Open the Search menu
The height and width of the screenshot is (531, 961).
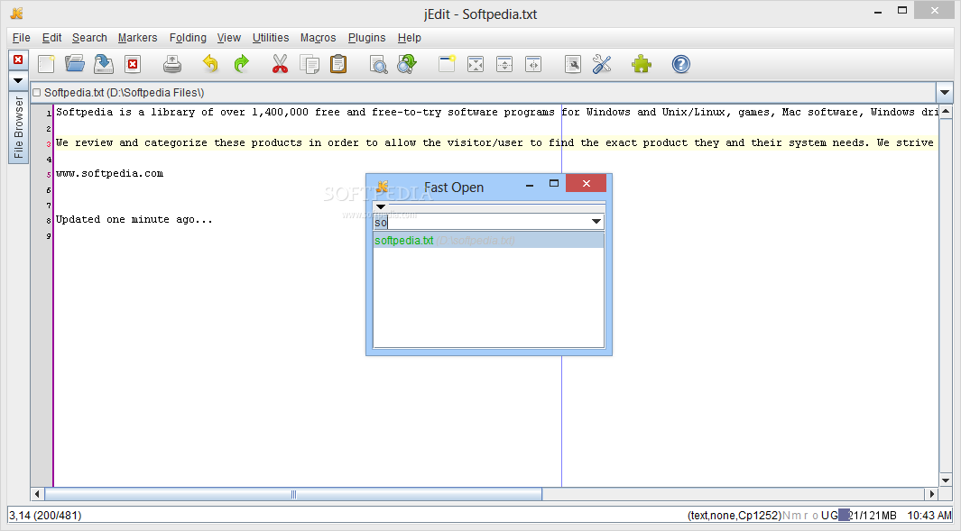89,38
